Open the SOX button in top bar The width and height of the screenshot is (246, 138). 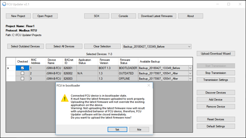[x=97, y=16]
